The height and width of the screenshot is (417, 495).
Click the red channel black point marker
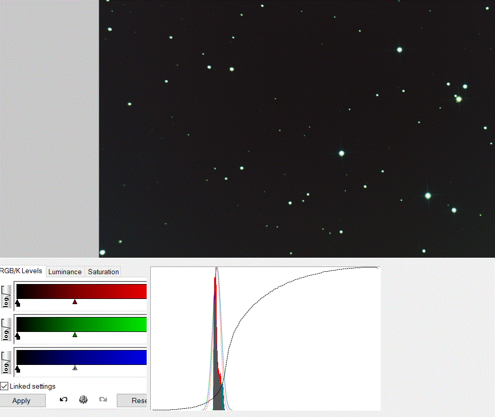point(18,303)
